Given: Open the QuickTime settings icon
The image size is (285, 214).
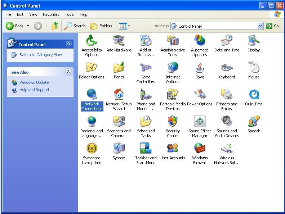Looking at the screenshot, I should 254,95.
